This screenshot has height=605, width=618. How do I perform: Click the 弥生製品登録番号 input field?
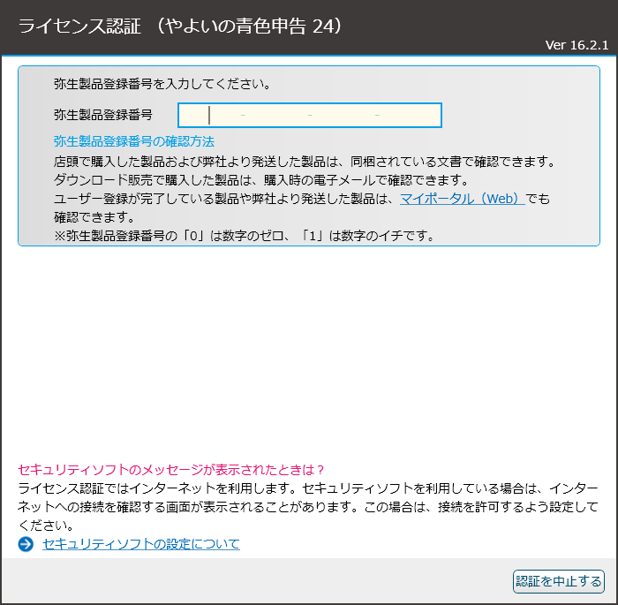310,115
